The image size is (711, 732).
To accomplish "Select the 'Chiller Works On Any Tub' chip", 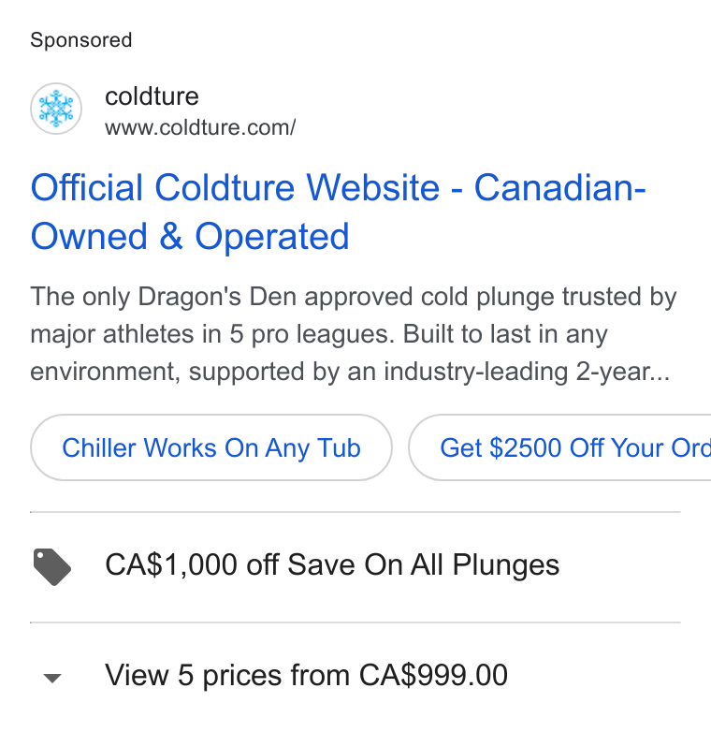I will point(211,447).
